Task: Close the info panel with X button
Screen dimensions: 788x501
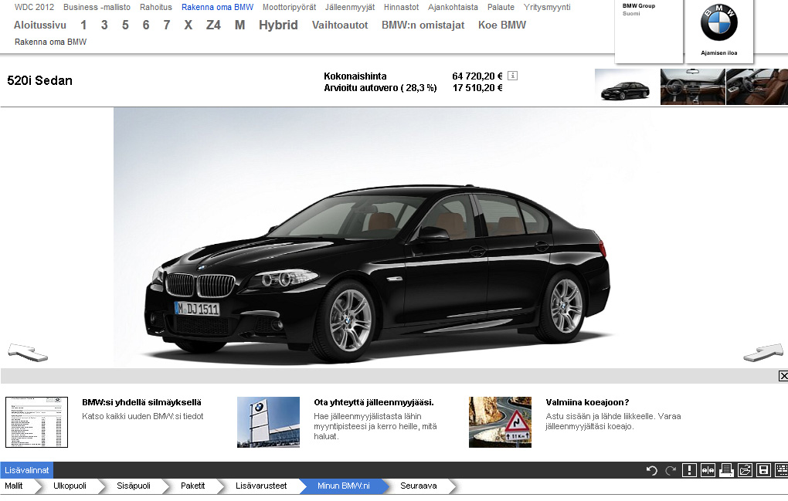Action: (783, 376)
